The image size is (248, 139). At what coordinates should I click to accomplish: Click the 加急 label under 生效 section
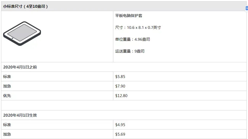click(7, 134)
